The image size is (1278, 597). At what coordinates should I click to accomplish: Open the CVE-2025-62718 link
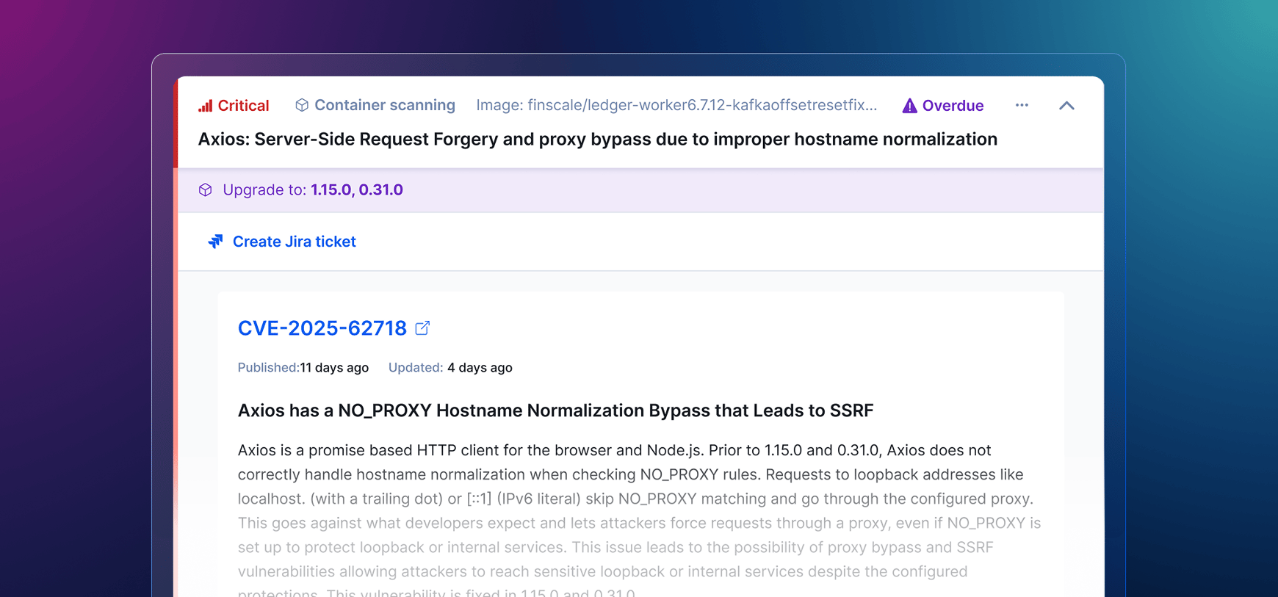click(322, 328)
